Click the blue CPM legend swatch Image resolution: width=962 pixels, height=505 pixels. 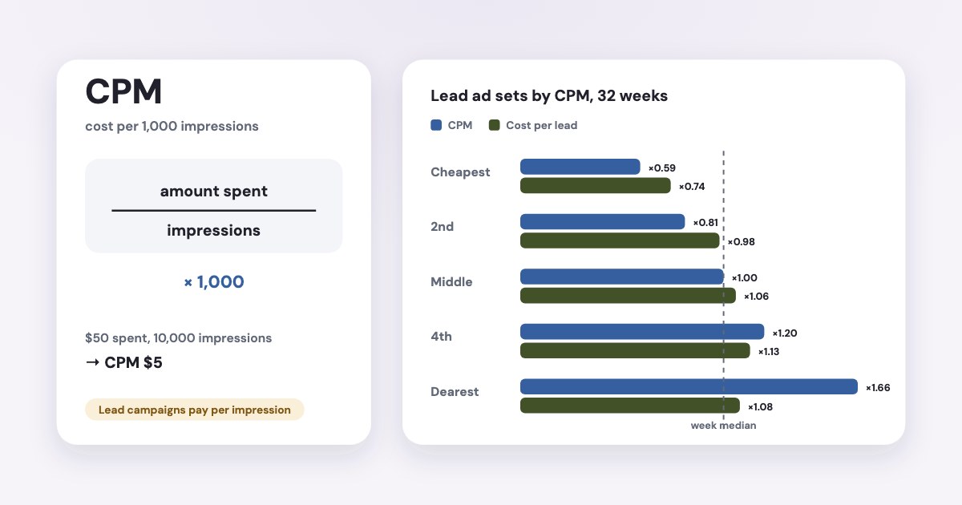[437, 125]
